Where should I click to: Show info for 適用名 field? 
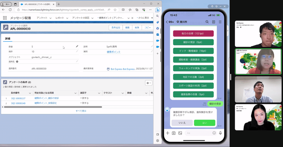pyautogui.click(x=17, y=61)
